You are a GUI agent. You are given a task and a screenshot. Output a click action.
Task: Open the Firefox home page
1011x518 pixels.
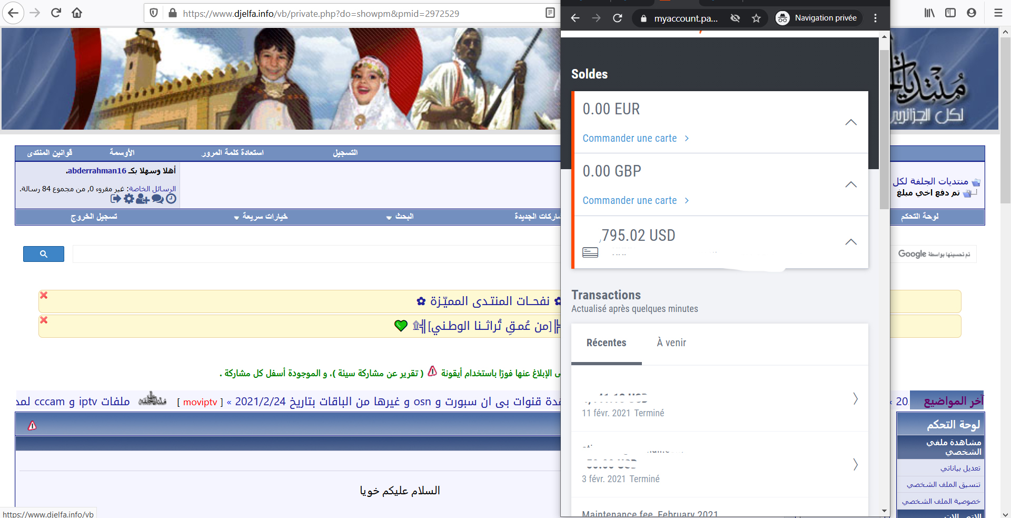pos(77,13)
